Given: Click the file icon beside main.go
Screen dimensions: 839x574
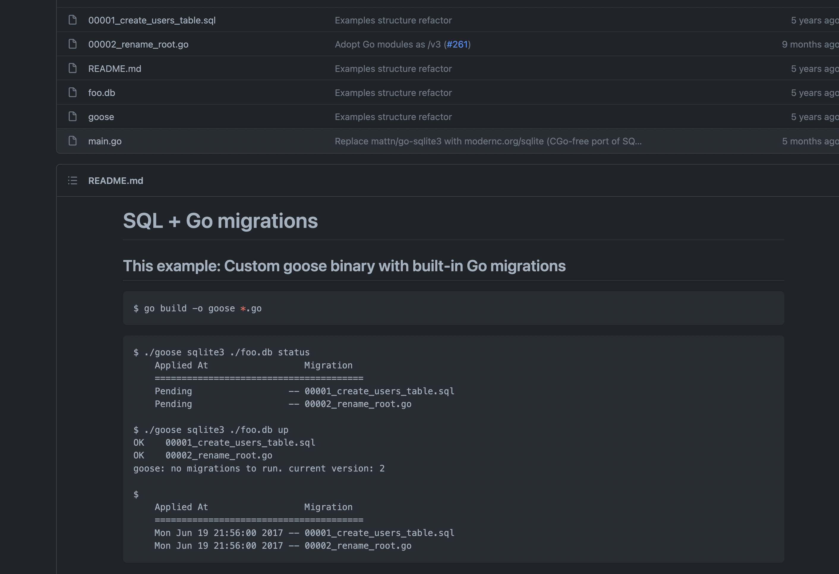Looking at the screenshot, I should pos(72,141).
